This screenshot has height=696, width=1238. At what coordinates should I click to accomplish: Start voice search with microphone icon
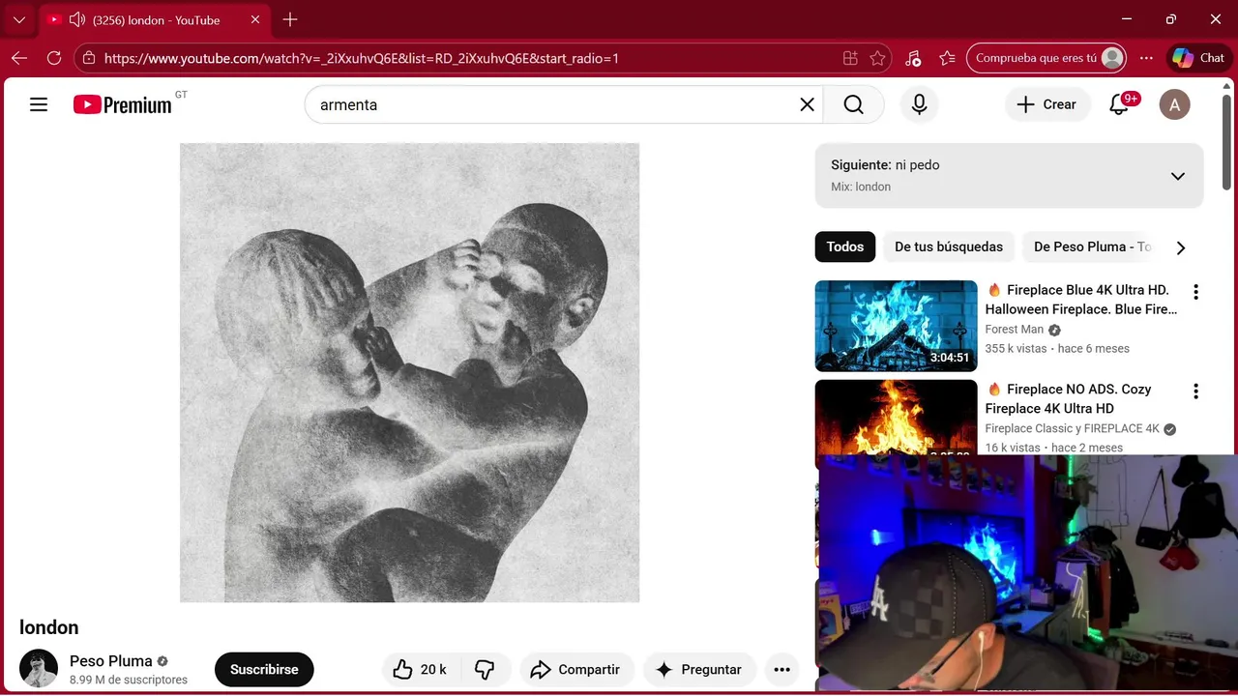tap(920, 104)
